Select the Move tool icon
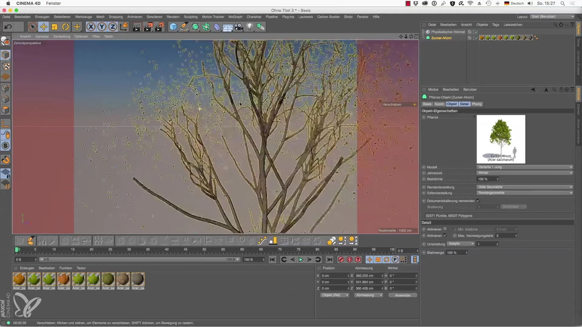Screen dimensions: 582x327 click(x=44, y=27)
